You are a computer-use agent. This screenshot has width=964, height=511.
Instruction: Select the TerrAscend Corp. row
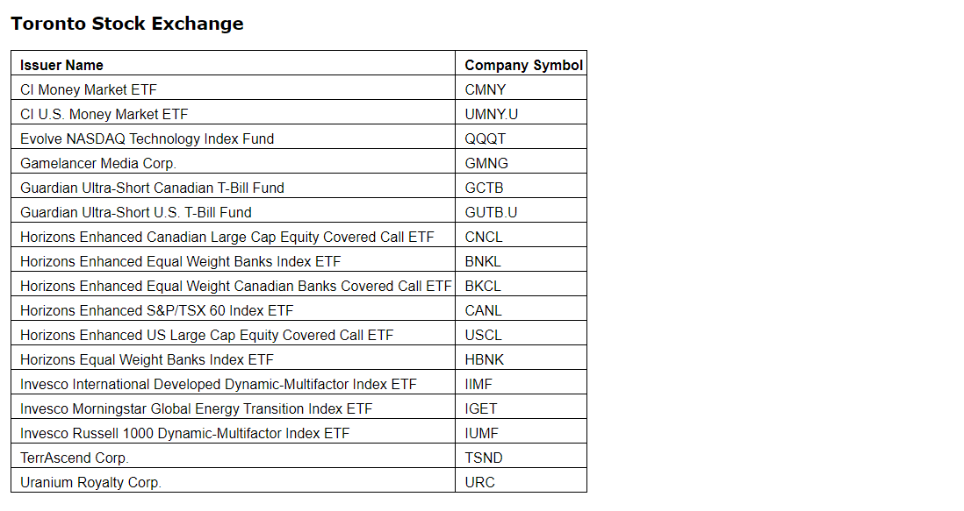pos(75,458)
